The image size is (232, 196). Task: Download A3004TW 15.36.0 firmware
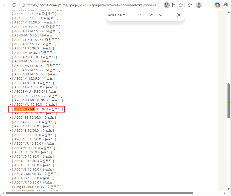tap(35, 87)
